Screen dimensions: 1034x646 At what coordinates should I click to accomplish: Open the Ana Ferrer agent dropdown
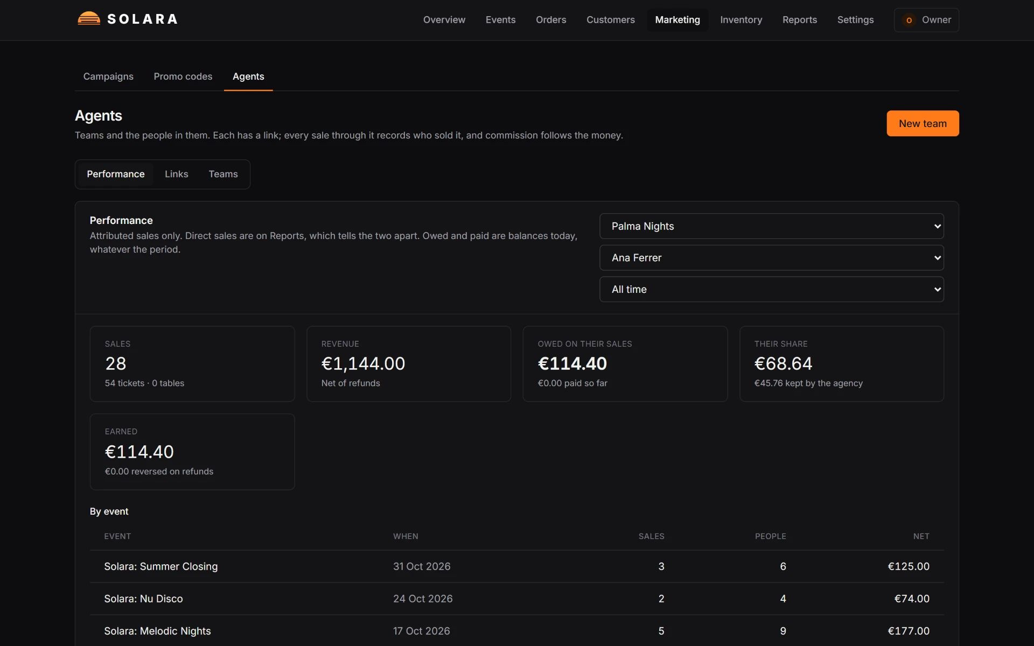[771, 258]
